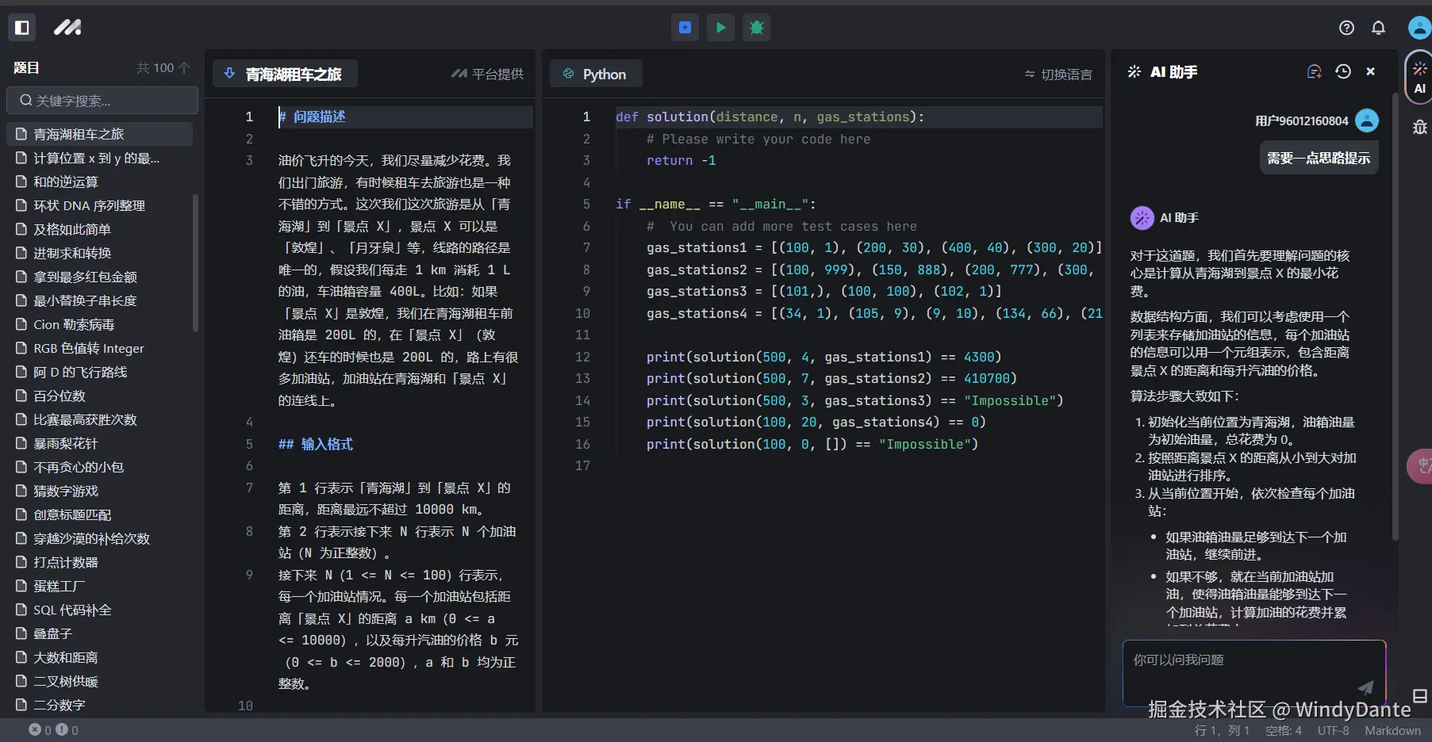The image size is (1432, 742).
Task: Open the 环状 DNA 序列整理 problem
Action: (89, 205)
